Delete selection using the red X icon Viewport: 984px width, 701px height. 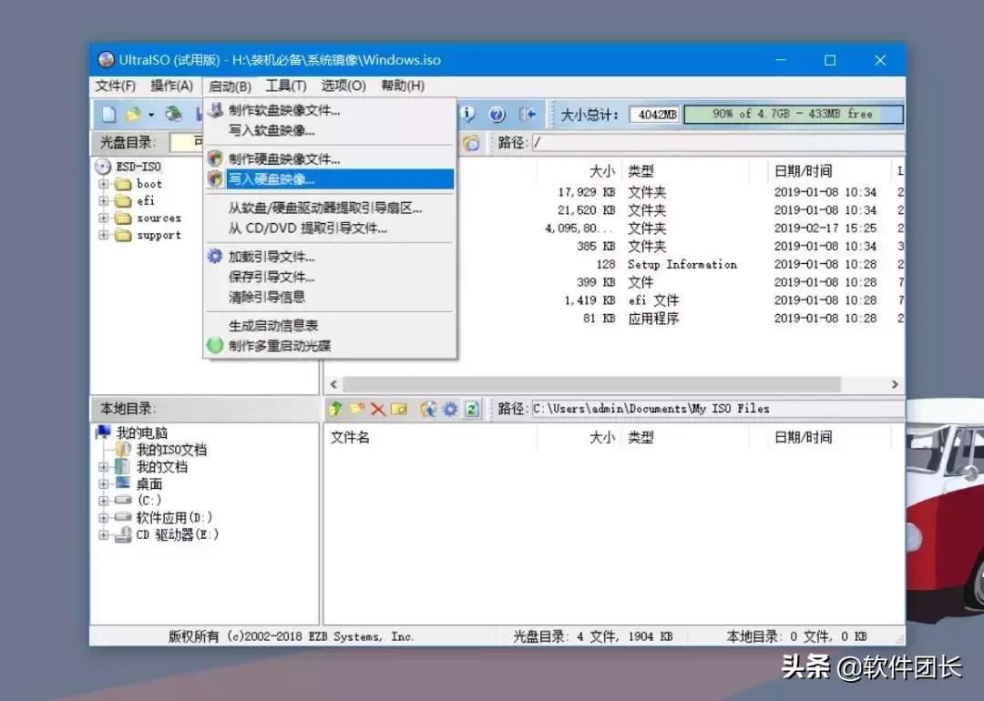(x=378, y=409)
